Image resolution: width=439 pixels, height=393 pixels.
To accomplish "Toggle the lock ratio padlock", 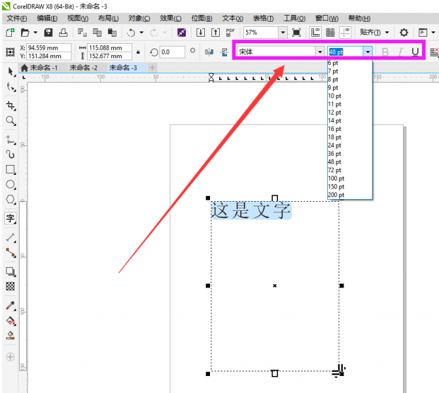I will tap(138, 52).
